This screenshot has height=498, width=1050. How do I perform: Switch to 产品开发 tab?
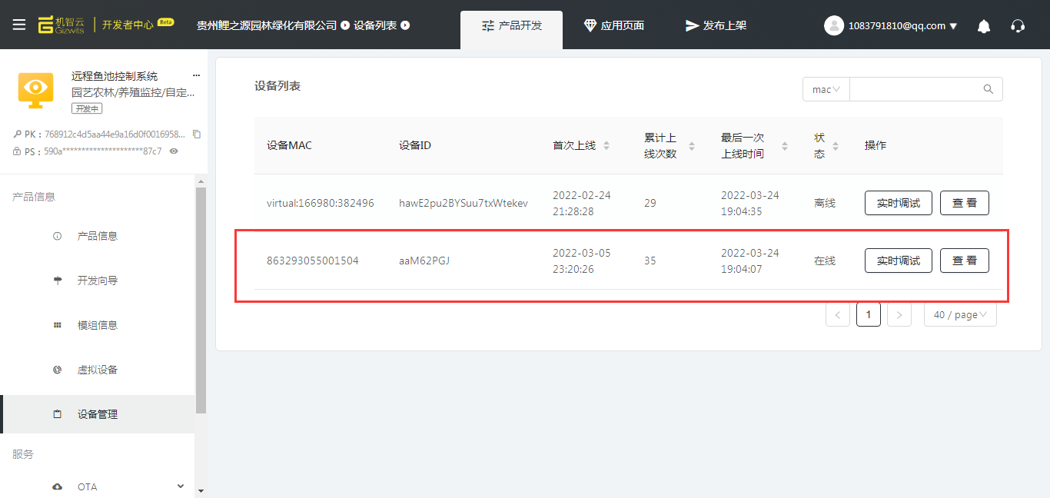511,30
